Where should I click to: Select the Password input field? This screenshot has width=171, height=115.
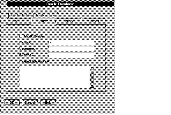(x=71, y=55)
